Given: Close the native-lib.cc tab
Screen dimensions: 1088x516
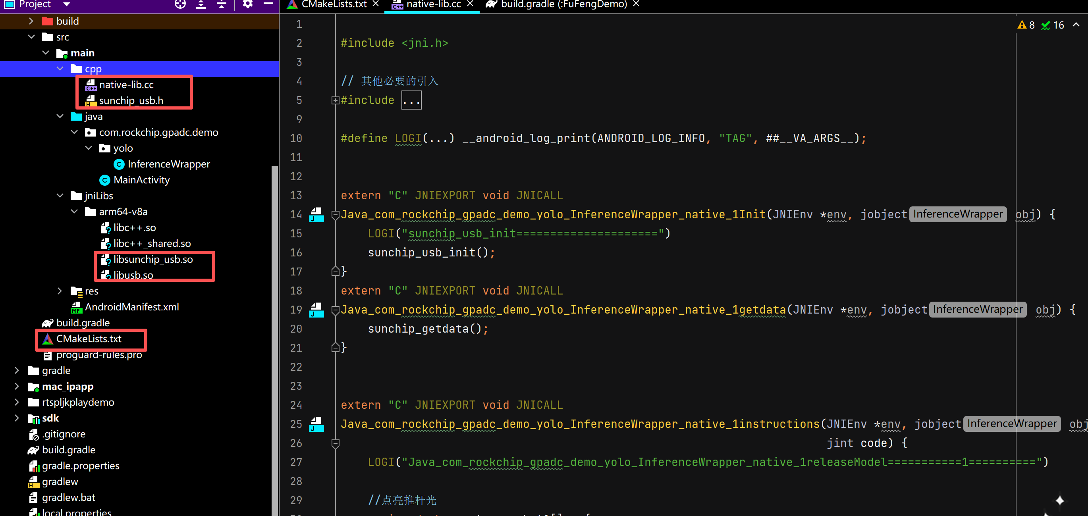Looking at the screenshot, I should [x=470, y=4].
